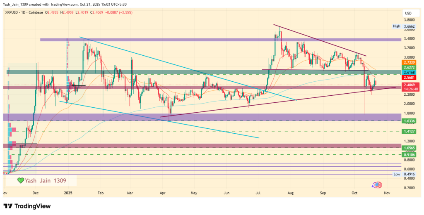Image resolution: width=424 pixels, height=215 pixels.
Task: Click the orange 2.7339 moving average label
Action: point(408,61)
